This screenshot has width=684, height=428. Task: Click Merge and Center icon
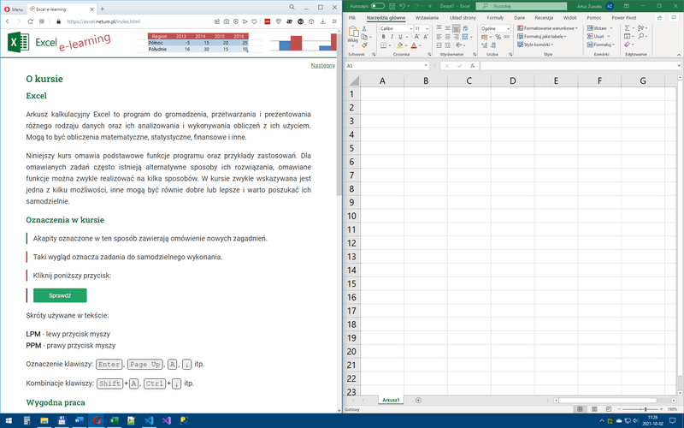point(465,37)
